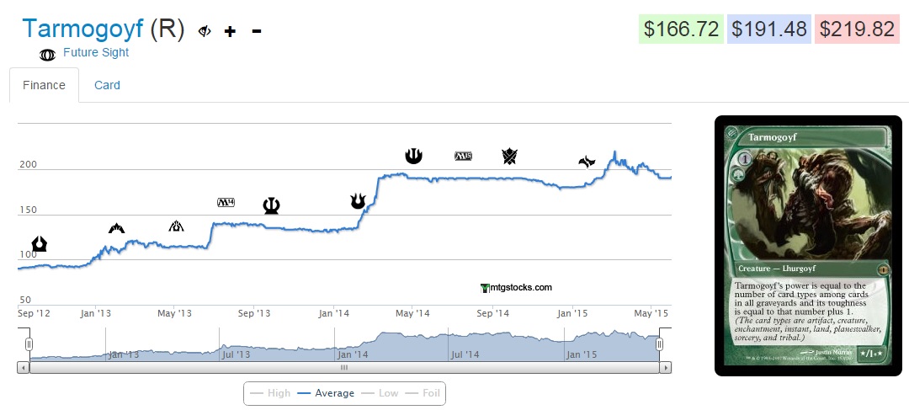Click the eye-slash watch icon beside the title

204,31
